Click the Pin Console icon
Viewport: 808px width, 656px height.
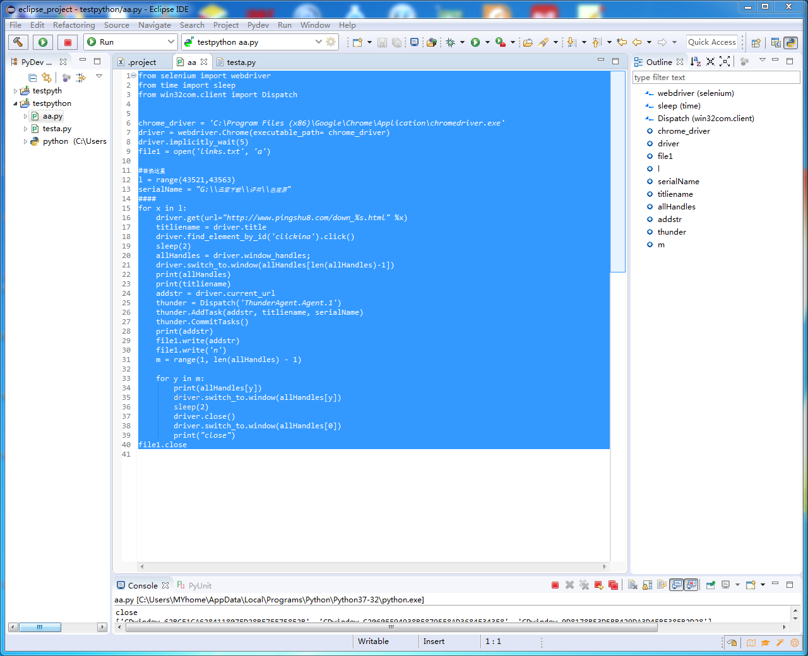tap(710, 585)
